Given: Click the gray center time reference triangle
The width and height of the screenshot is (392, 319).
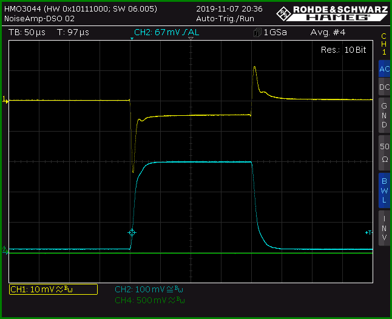Looking at the screenshot, I should coord(191,38).
